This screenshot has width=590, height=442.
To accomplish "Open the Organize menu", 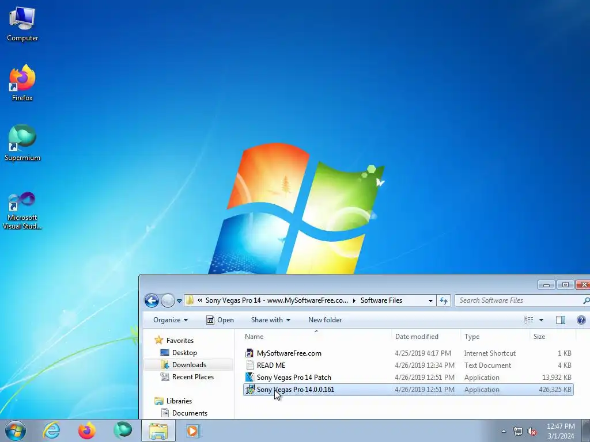I will (x=171, y=320).
